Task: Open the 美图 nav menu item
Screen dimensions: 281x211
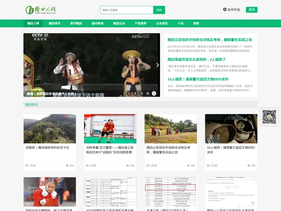Action: coord(196,23)
